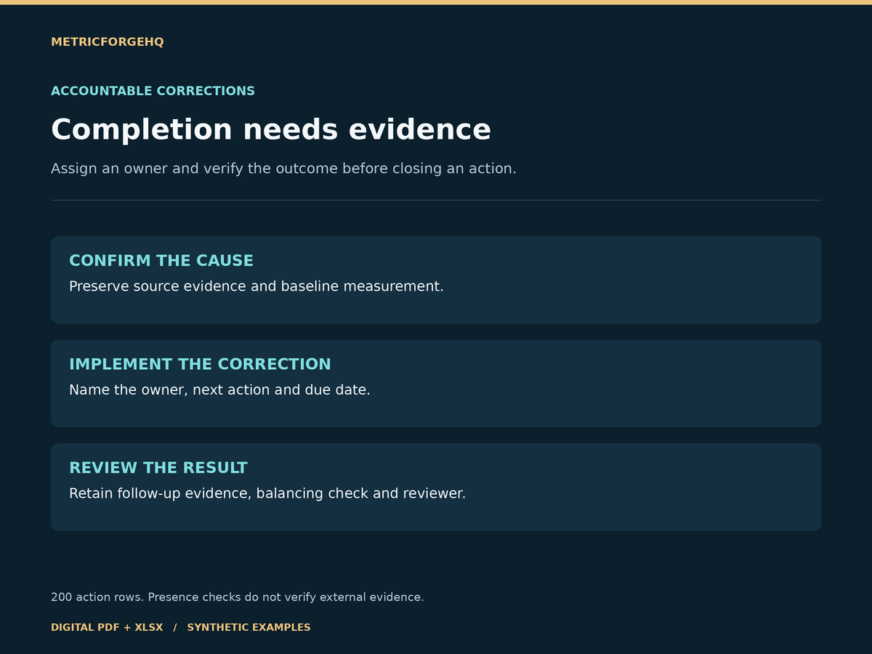The height and width of the screenshot is (654, 872).
Task: Click the REVIEW THE RESULT heading
Action: [x=158, y=468]
